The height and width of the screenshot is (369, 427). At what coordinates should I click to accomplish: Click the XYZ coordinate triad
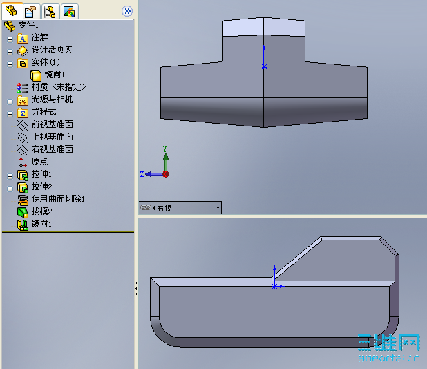click(x=155, y=162)
